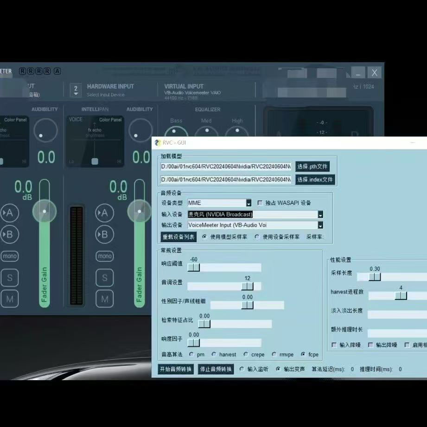Click the 停止音频转换 button
Viewport: 427px width, 427px height.
point(216,369)
